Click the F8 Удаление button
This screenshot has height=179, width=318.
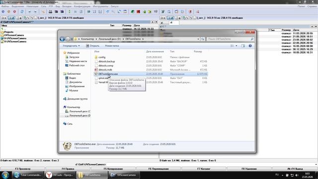click(249, 169)
